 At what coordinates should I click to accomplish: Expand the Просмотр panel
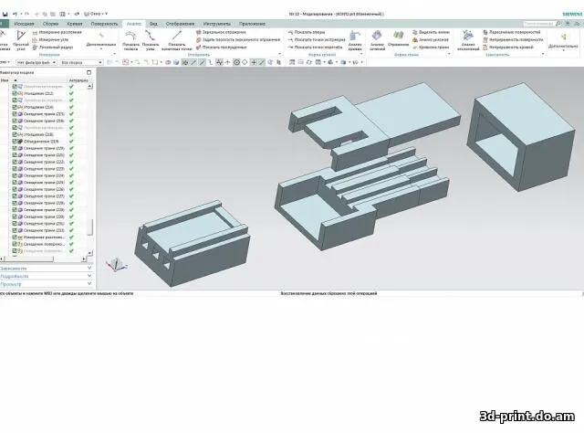point(47,284)
